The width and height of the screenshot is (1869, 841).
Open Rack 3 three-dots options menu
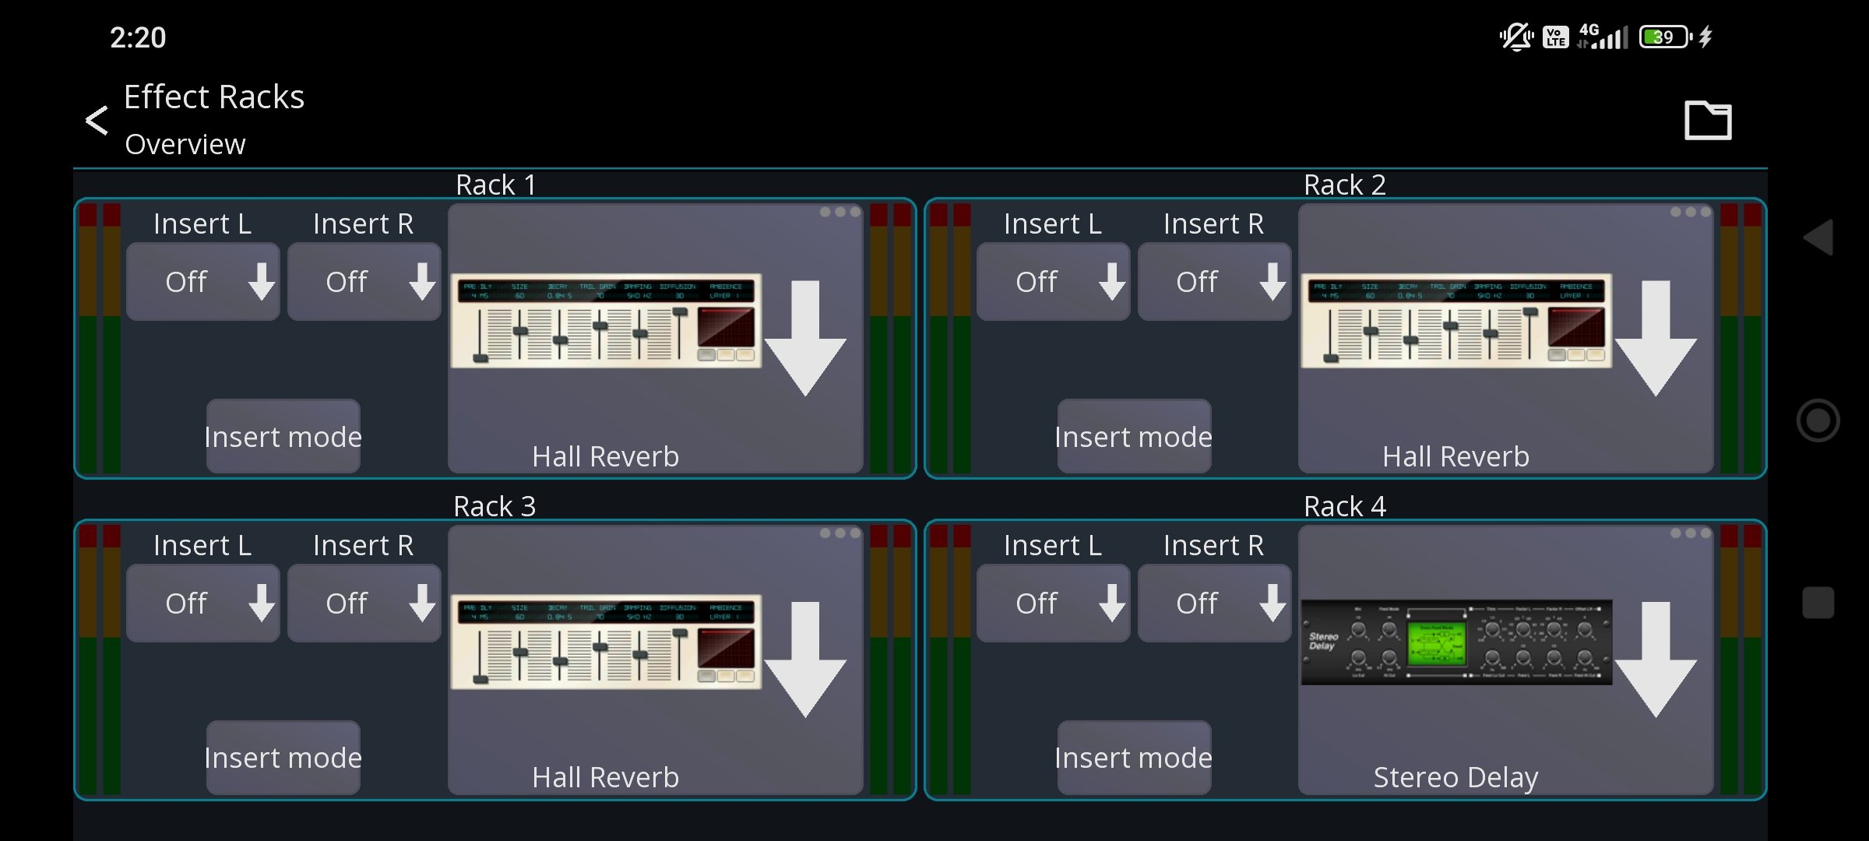click(839, 533)
